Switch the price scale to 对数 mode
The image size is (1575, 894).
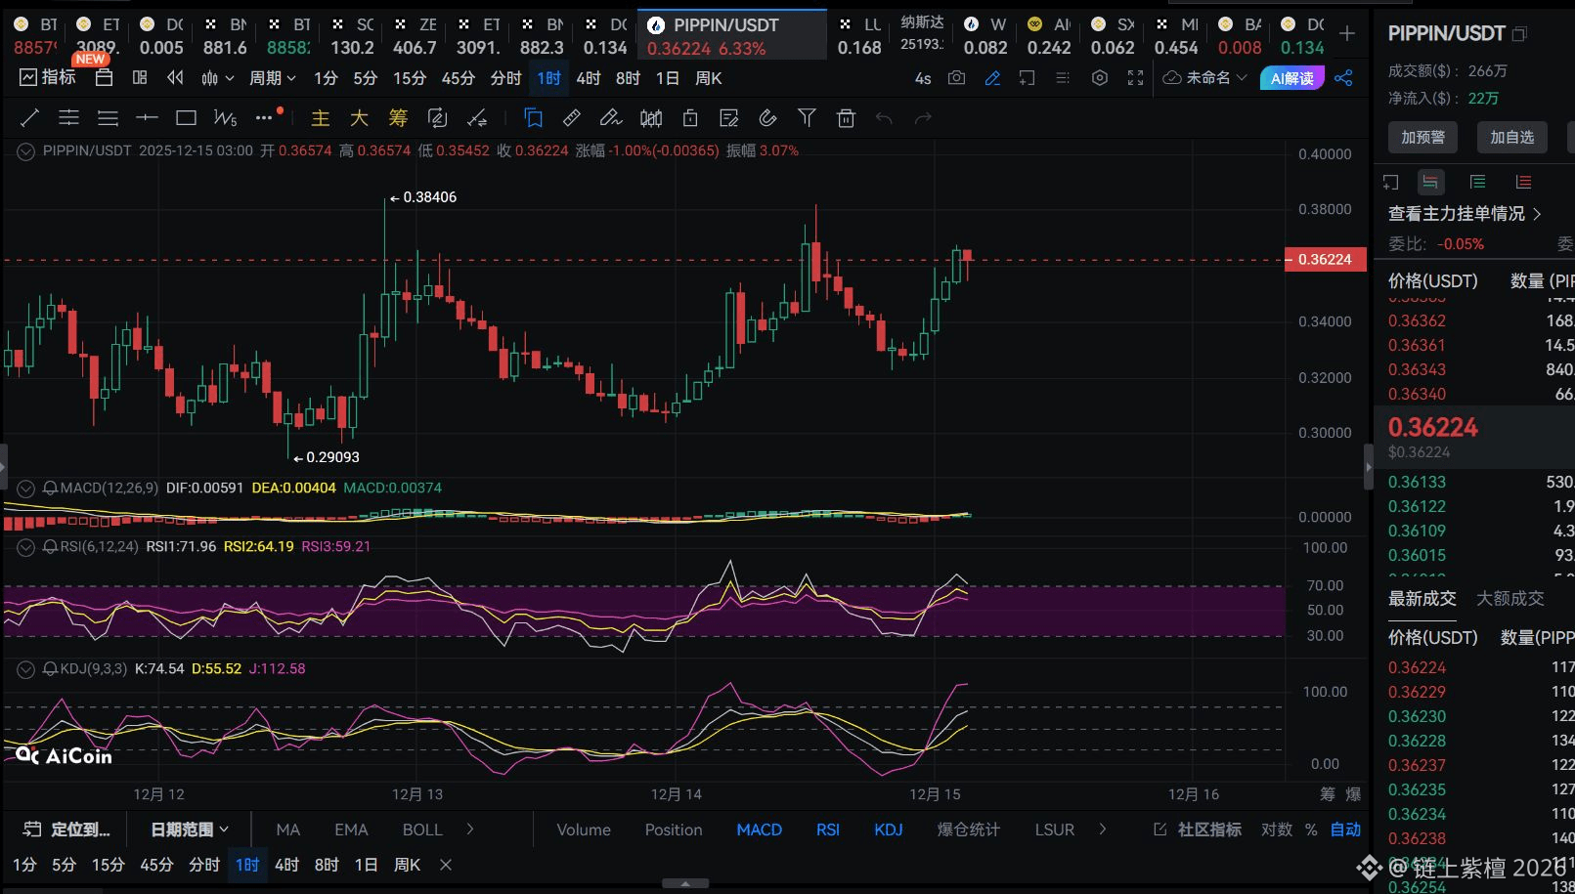click(x=1276, y=830)
